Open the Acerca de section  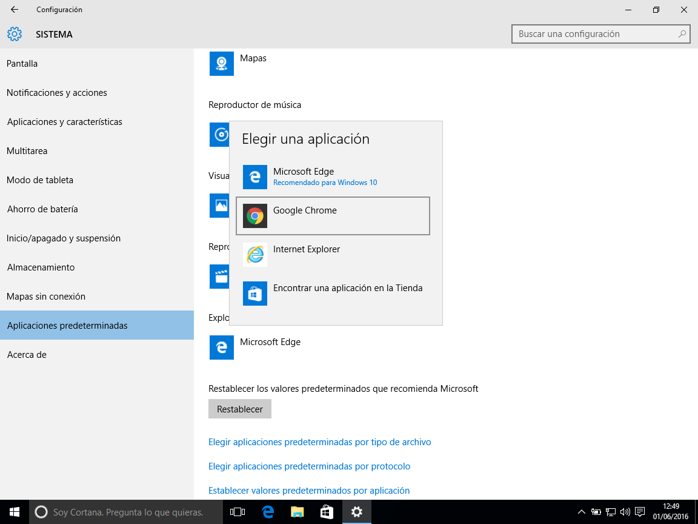point(97,355)
